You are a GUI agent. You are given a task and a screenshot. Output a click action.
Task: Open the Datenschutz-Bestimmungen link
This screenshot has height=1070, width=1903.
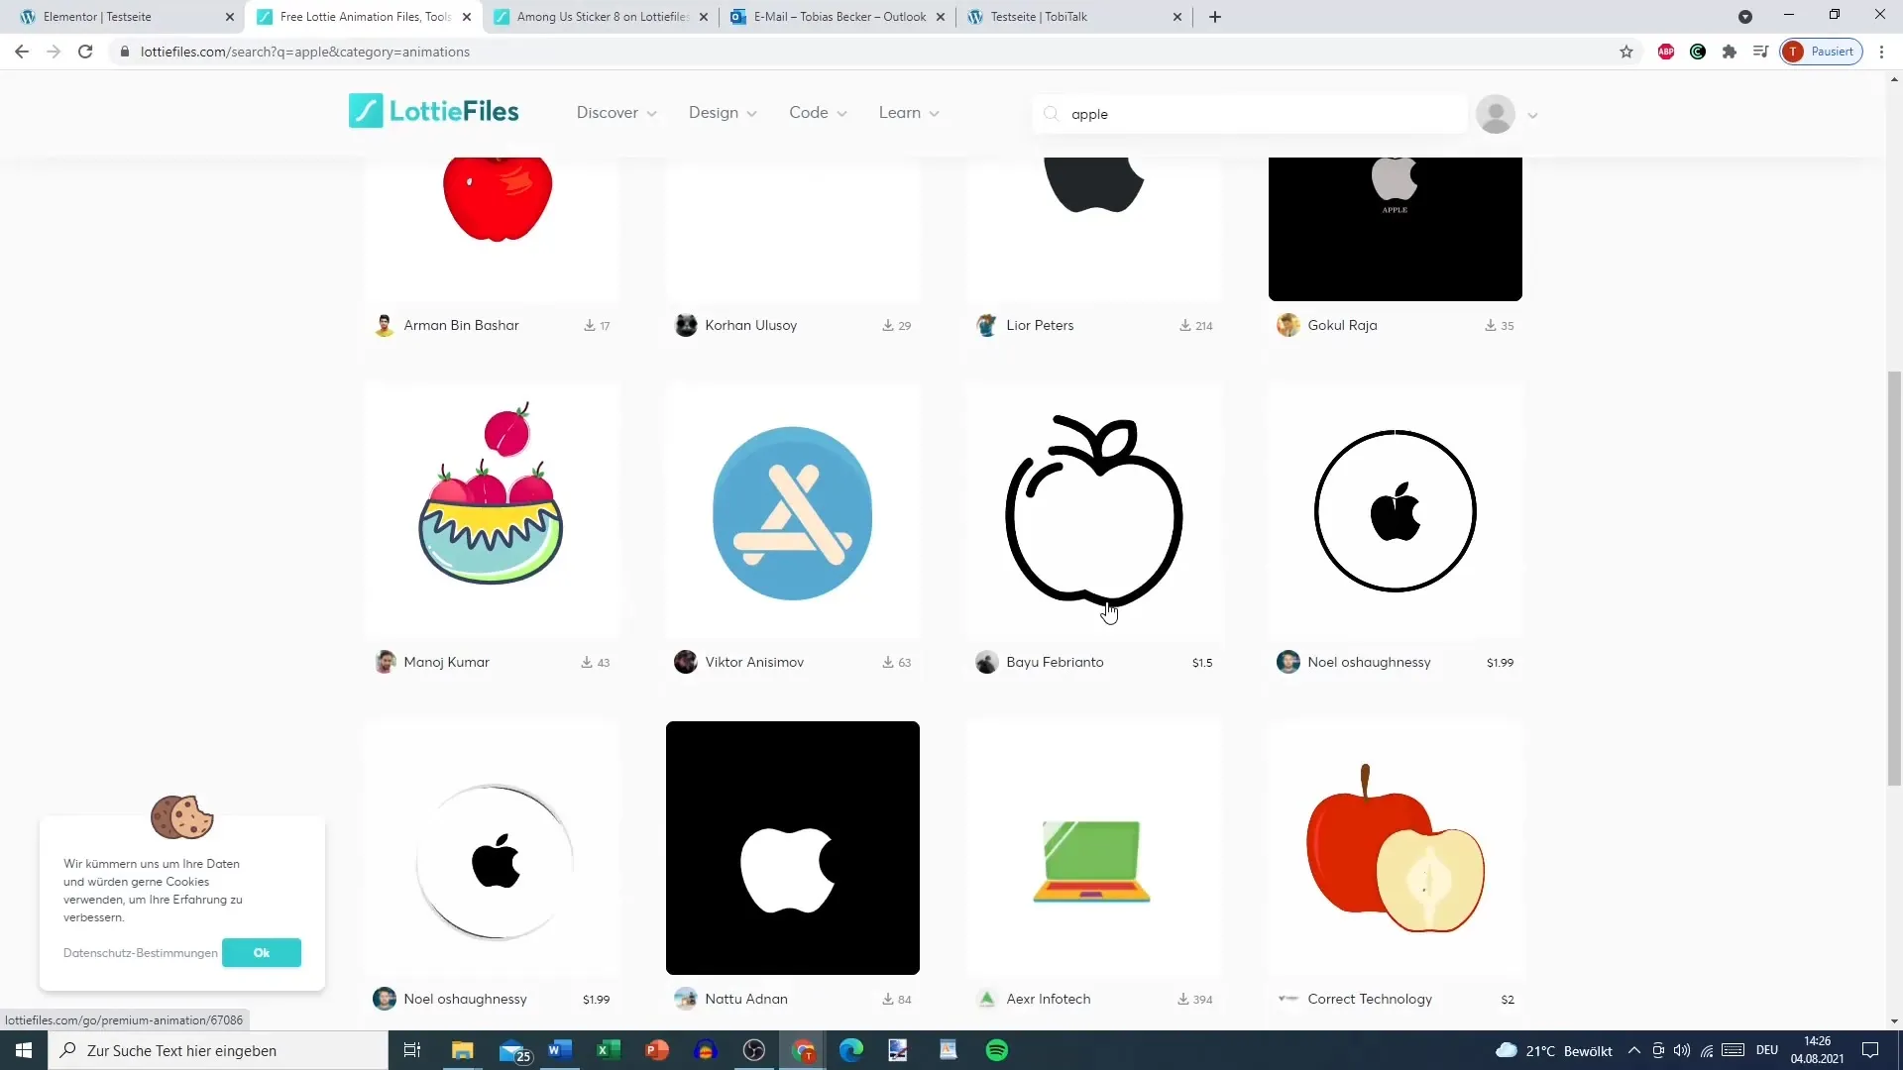[x=141, y=953]
